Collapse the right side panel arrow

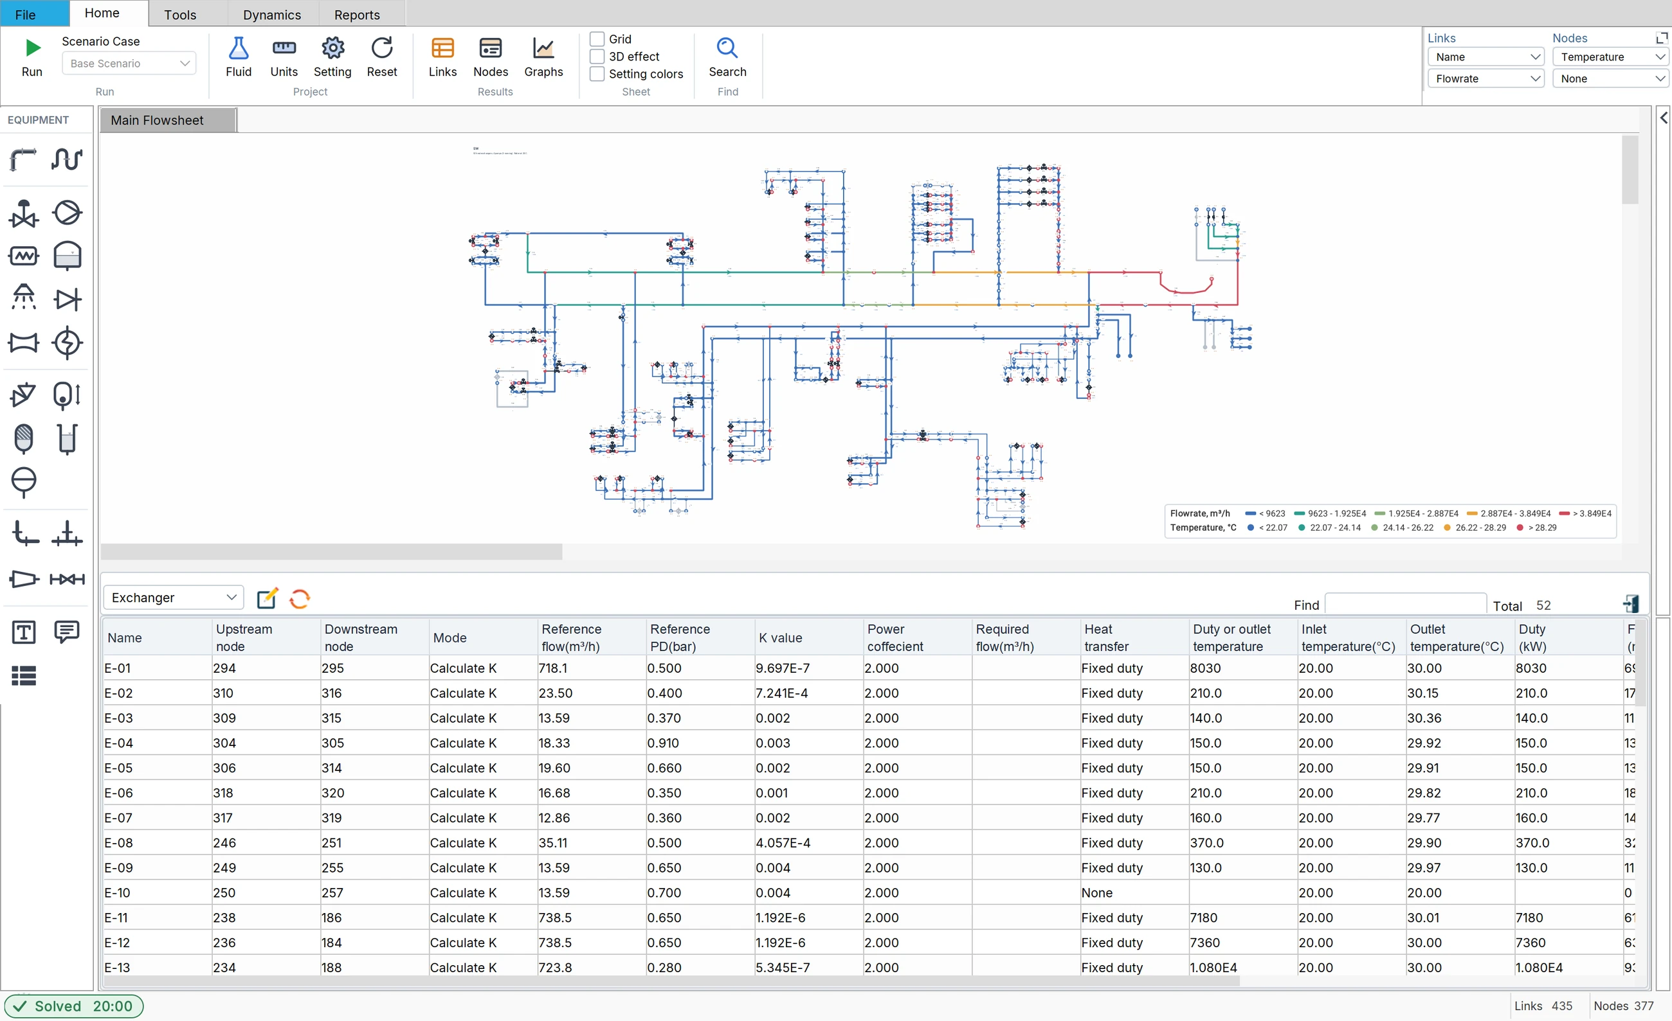(x=1664, y=118)
